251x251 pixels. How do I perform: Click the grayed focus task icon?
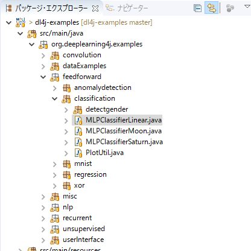(x=230, y=8)
